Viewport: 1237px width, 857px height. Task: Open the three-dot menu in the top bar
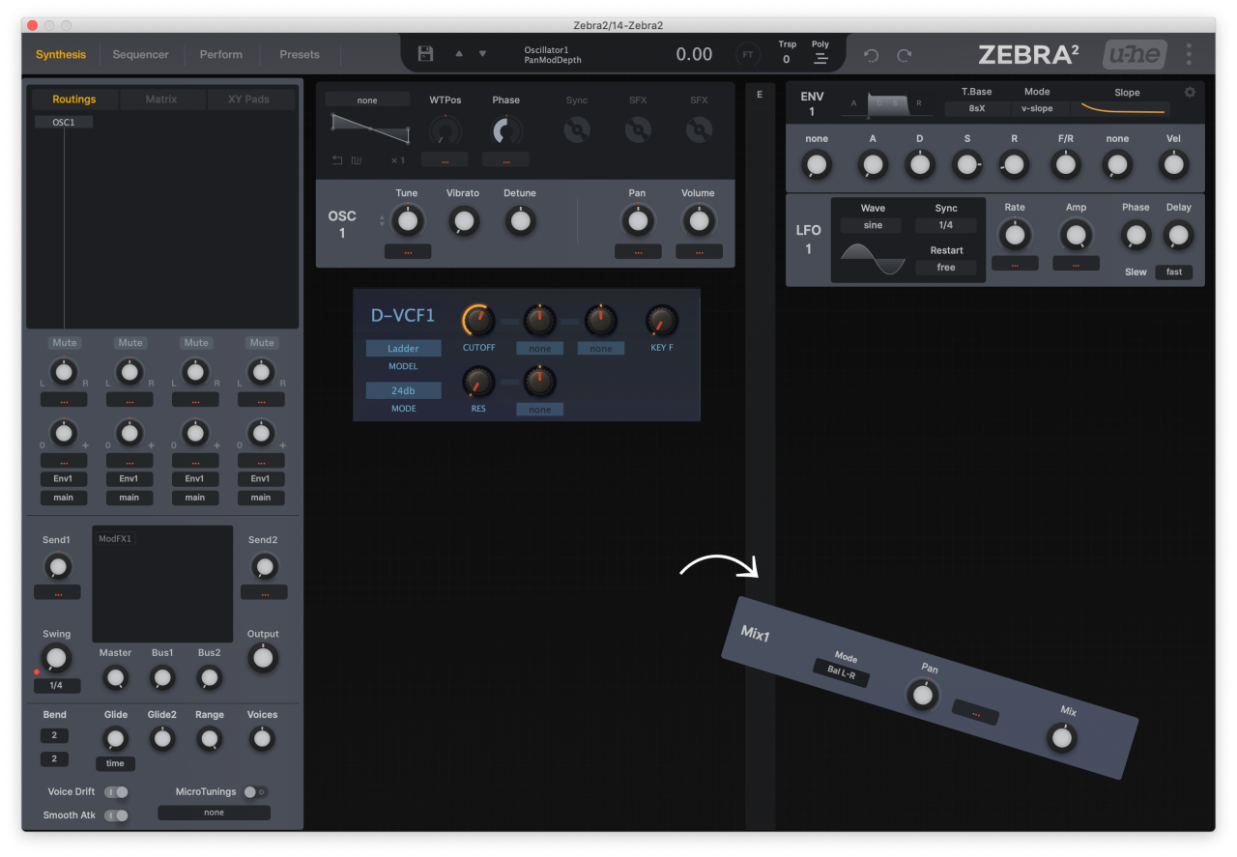[x=1189, y=54]
